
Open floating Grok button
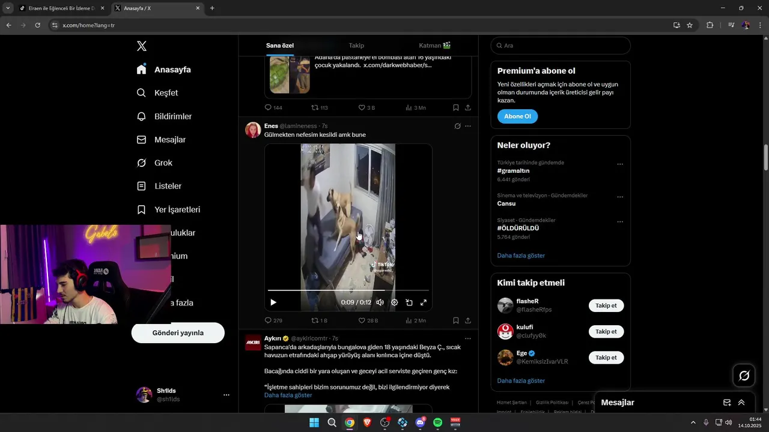[744, 376]
